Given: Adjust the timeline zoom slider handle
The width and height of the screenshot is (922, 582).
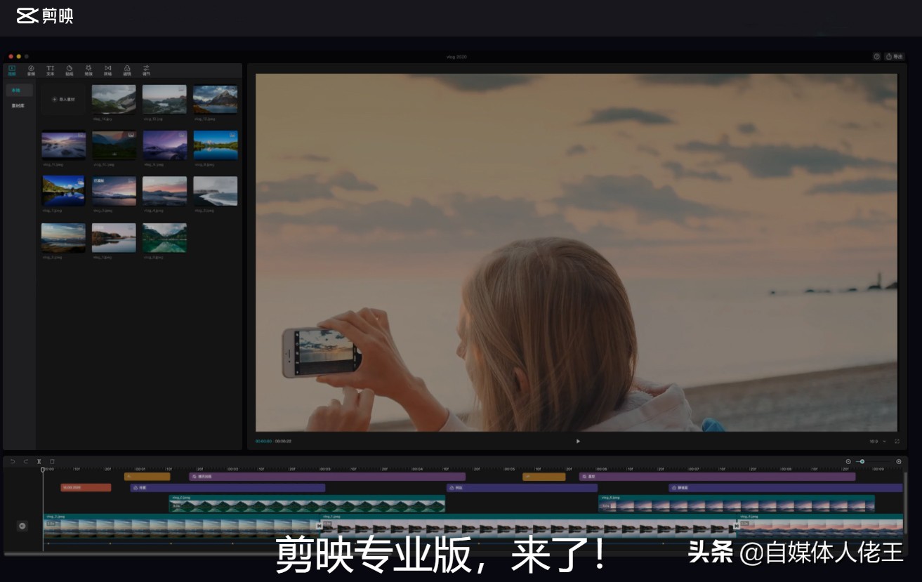Looking at the screenshot, I should click(x=862, y=461).
